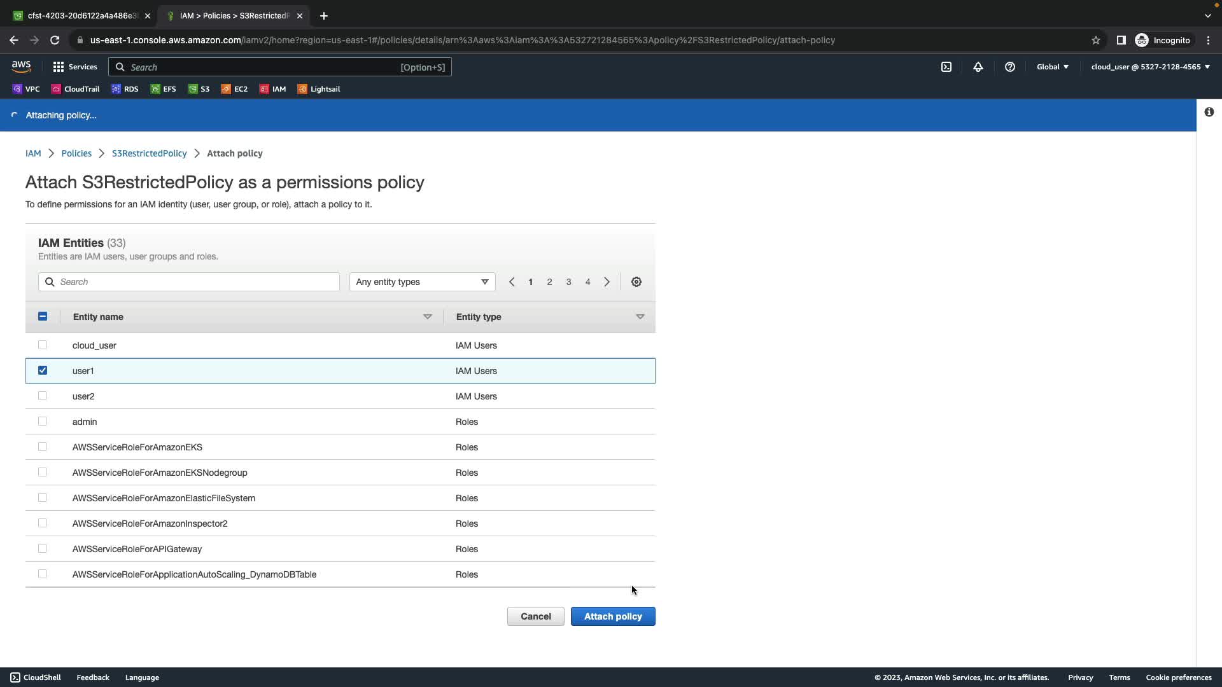This screenshot has height=687, width=1222.
Task: Click the help question mark icon
Action: 1010,67
